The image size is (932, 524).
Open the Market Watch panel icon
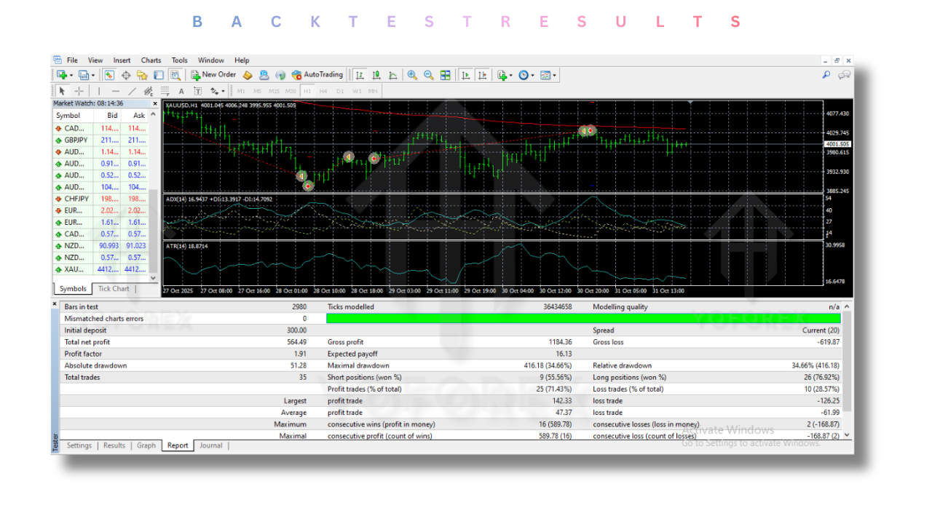(x=108, y=75)
